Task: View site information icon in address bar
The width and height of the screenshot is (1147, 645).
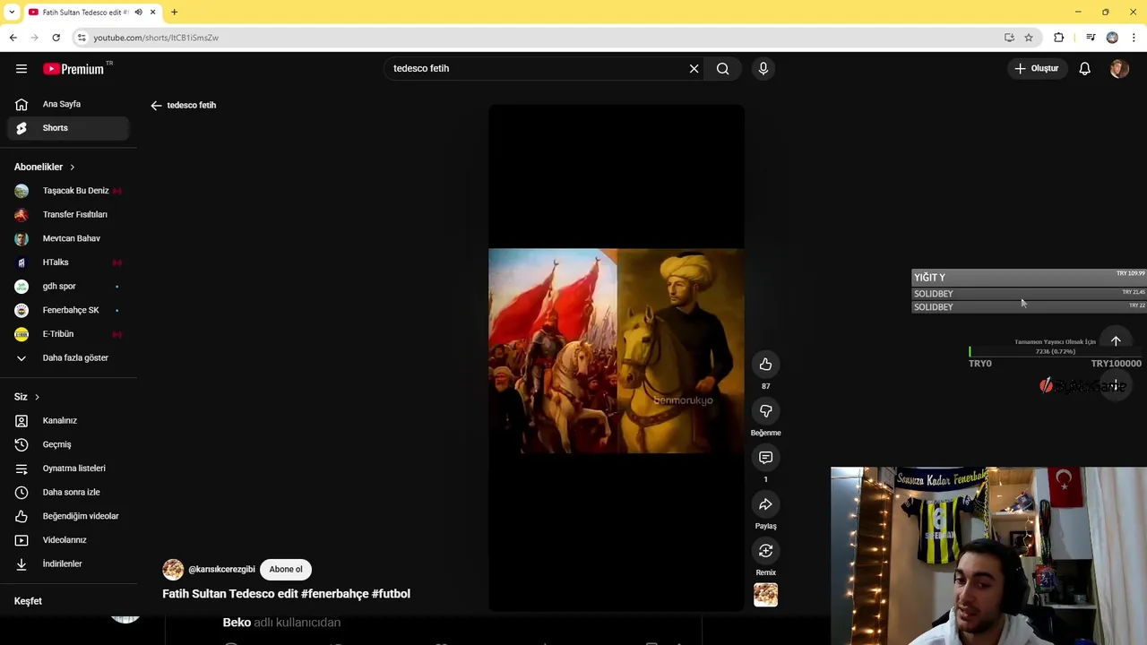Action: click(x=82, y=38)
